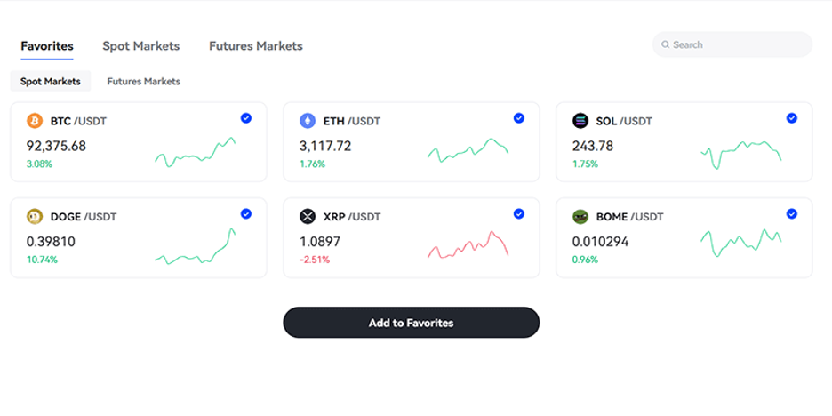Uncheck the ETH/USDT favorite checkmark

click(519, 118)
